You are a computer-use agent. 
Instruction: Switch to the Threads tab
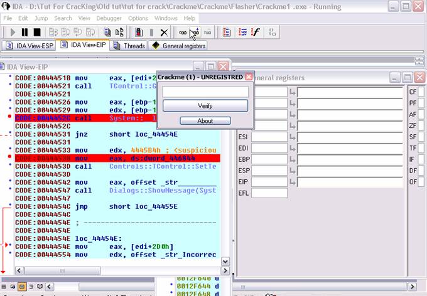pyautogui.click(x=129, y=46)
